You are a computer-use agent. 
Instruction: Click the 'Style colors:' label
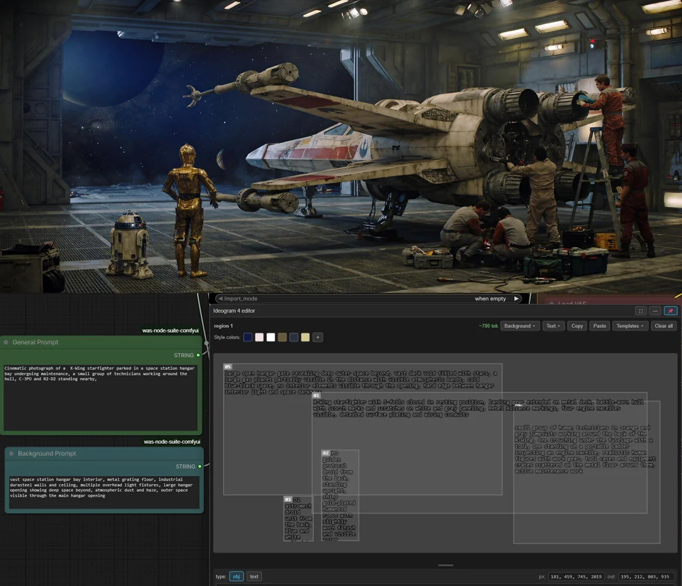click(x=227, y=337)
